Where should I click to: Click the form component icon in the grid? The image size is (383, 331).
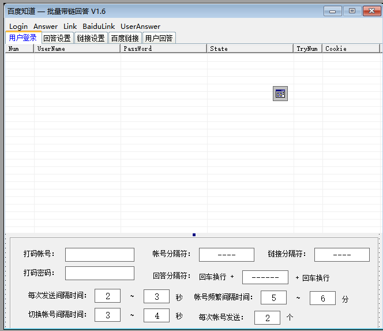pos(280,94)
